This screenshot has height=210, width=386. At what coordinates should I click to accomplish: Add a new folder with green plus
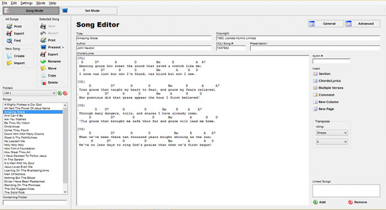(x=60, y=93)
